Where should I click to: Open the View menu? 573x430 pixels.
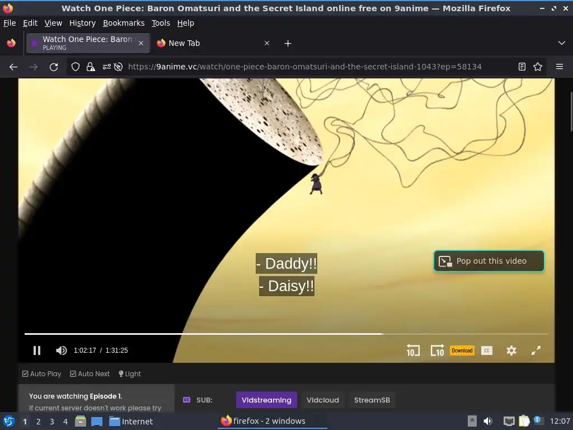(x=53, y=23)
